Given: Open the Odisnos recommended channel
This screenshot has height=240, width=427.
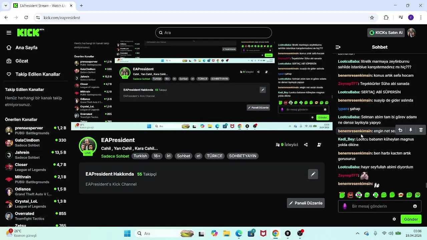Looking at the screenshot, I should click(36, 191).
